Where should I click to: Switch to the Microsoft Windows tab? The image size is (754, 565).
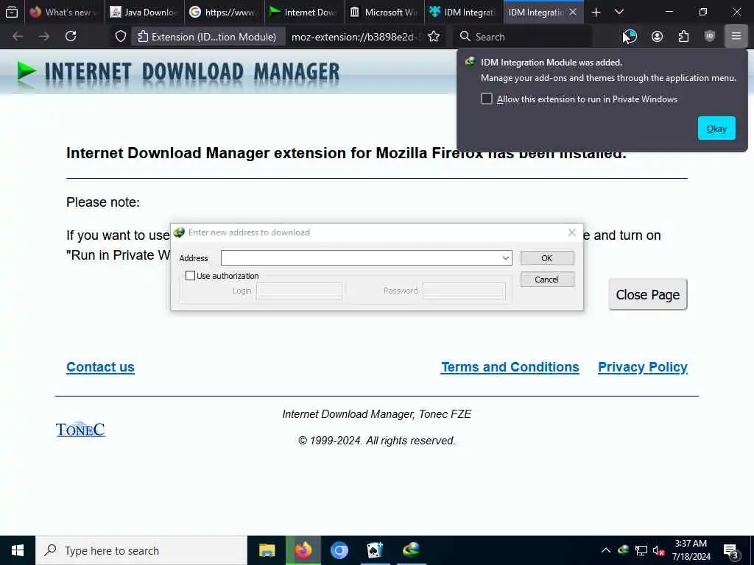(x=384, y=13)
